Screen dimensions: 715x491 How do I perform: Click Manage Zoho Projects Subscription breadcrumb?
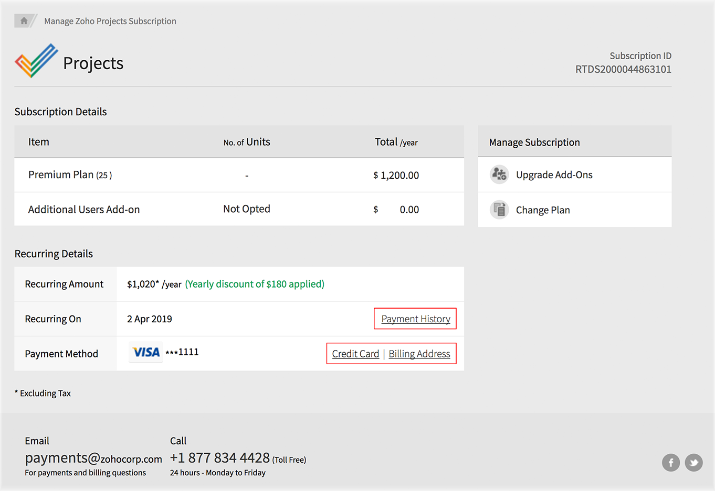(110, 21)
